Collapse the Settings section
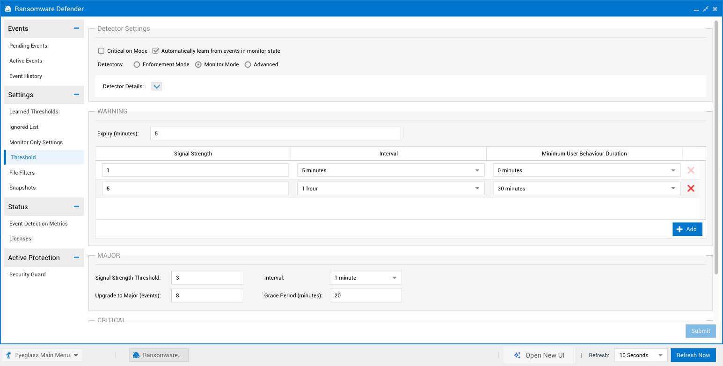Screen dimensions: 723x366 76,95
